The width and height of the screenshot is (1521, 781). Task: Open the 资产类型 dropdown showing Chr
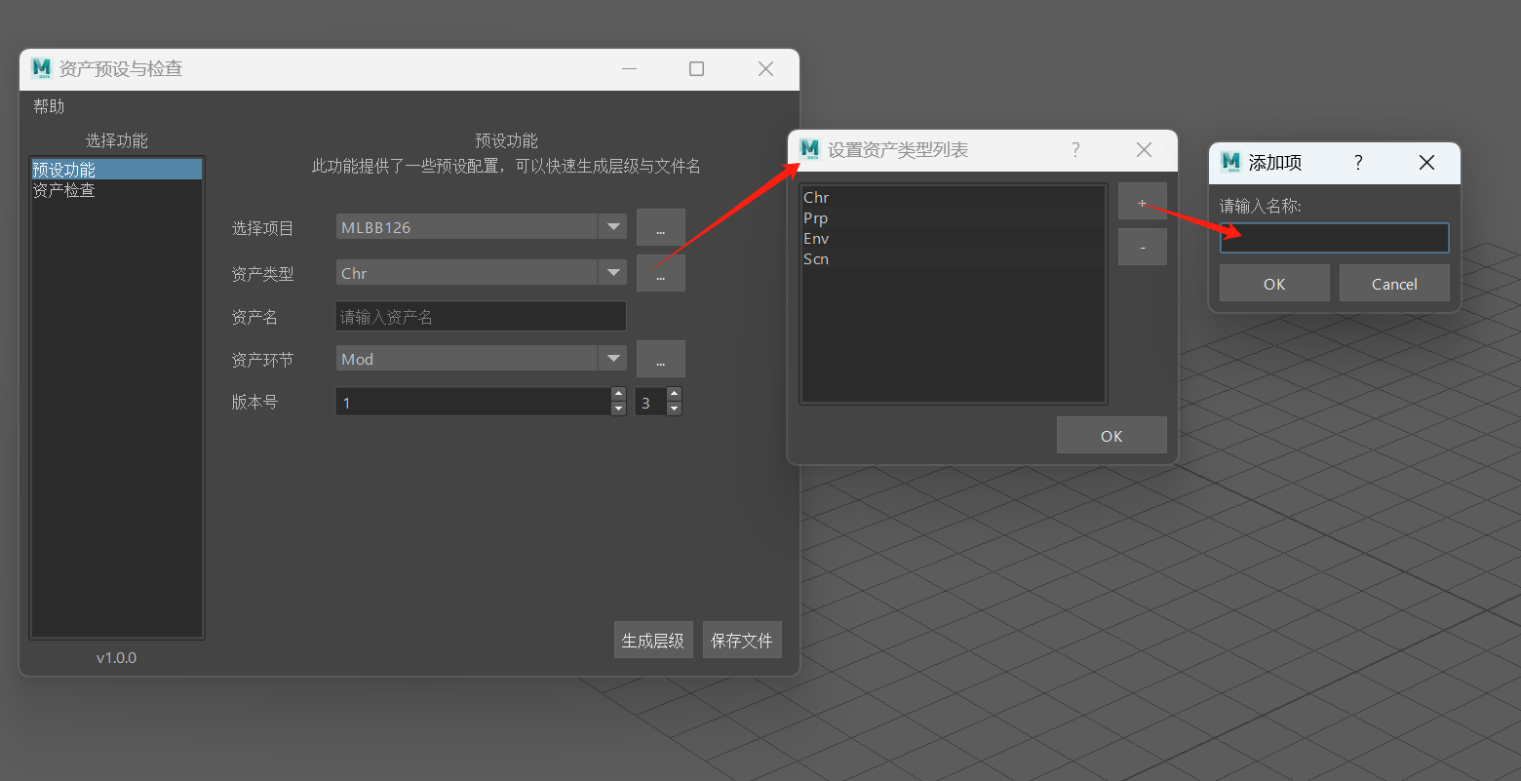click(482, 273)
